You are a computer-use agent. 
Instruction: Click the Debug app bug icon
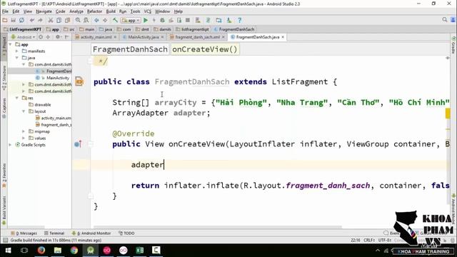click(x=162, y=20)
